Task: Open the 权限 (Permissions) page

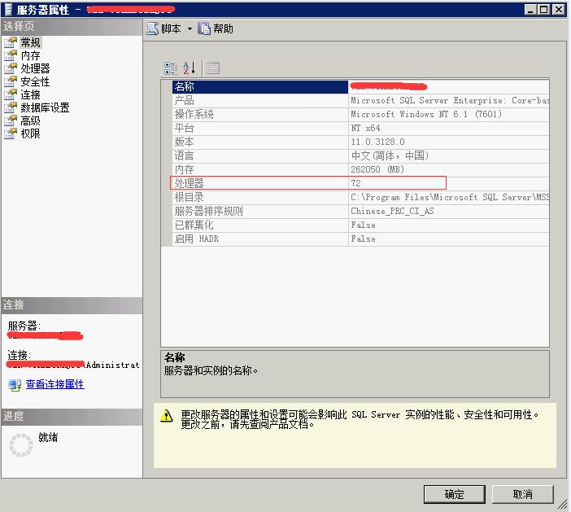Action: [30, 133]
